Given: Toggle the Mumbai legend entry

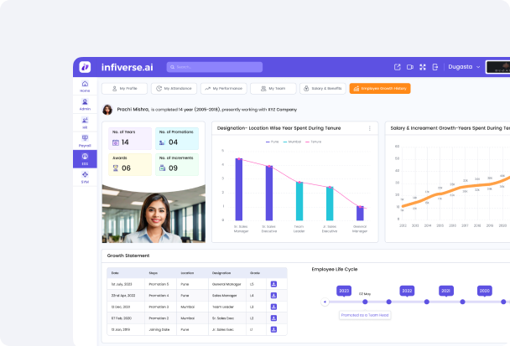Looking at the screenshot, I should coord(292,142).
